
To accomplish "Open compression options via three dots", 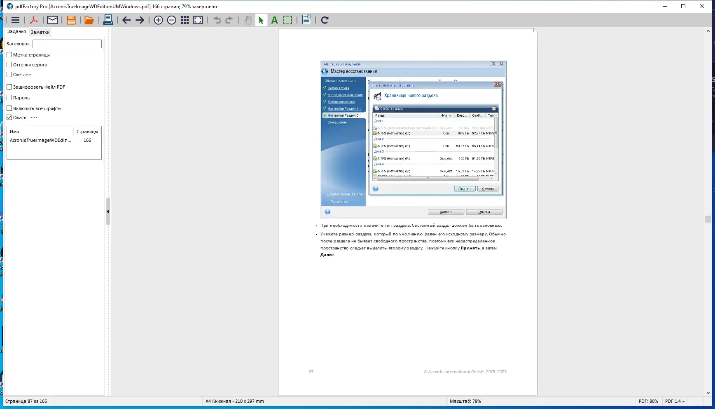I will click(34, 118).
